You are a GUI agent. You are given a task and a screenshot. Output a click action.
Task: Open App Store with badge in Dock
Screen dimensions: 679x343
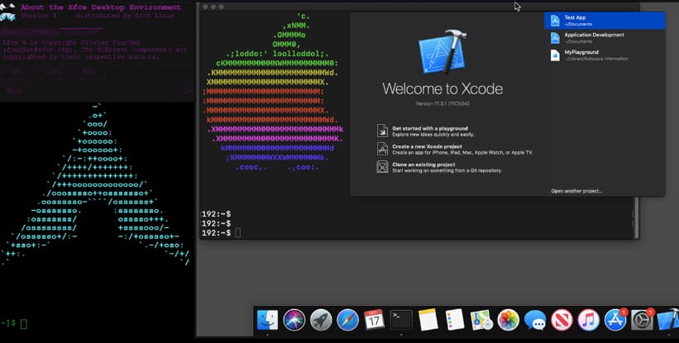coord(615,321)
